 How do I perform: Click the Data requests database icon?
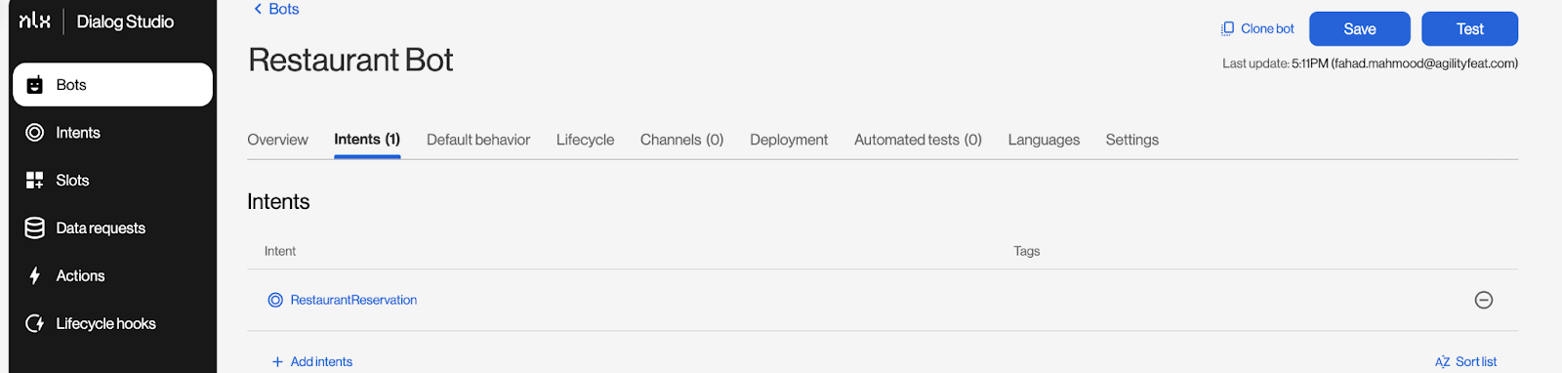coord(34,228)
